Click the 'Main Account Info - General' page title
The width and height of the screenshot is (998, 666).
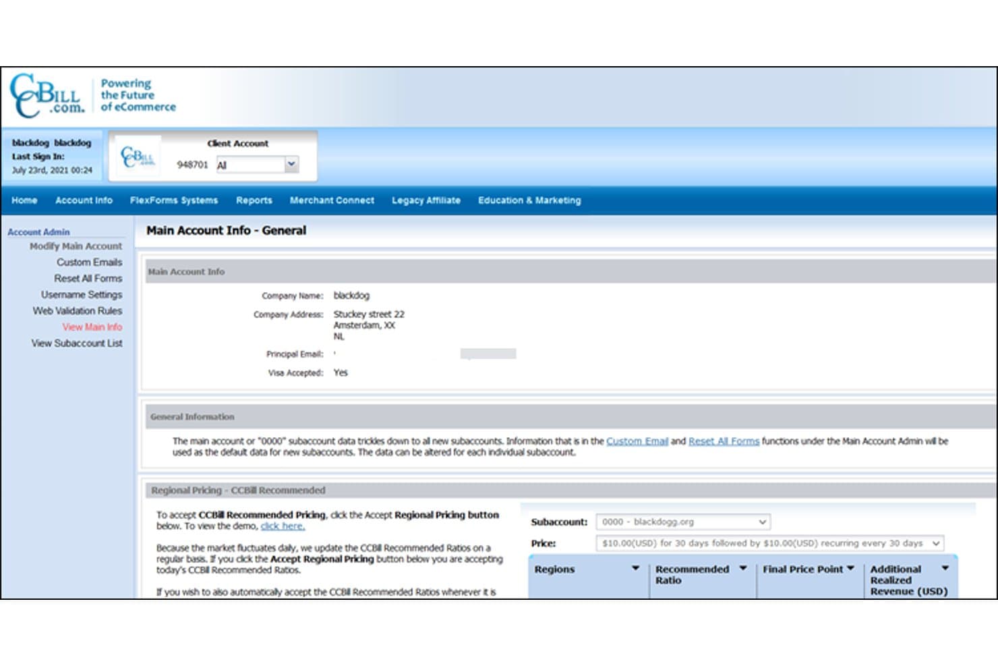pos(226,231)
